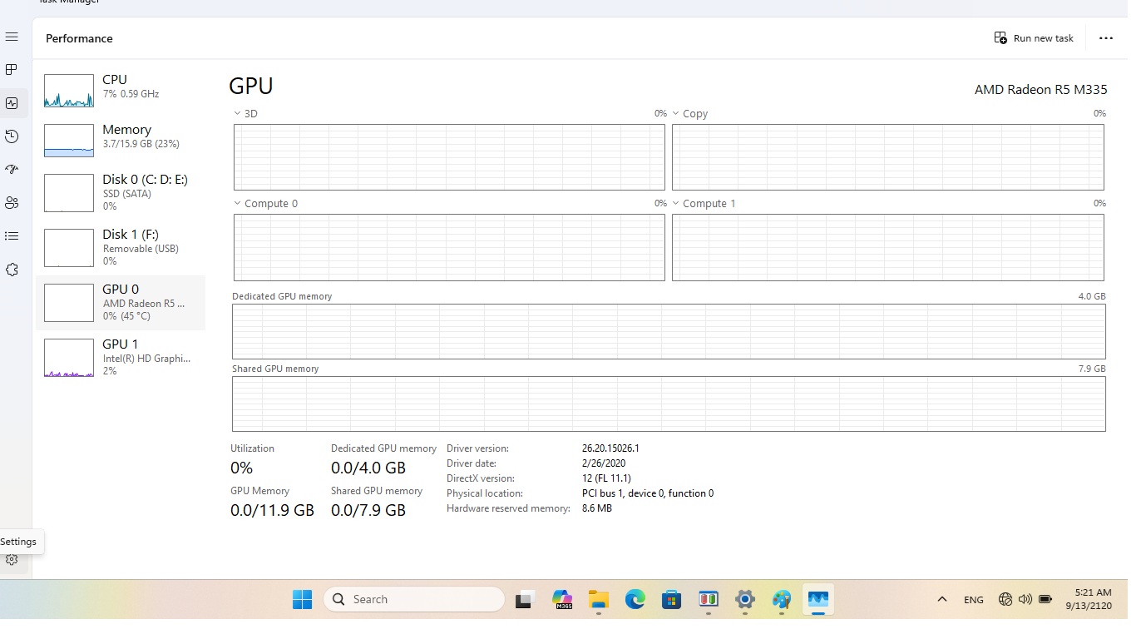Select GPU 0 AMD Radeon entry
This screenshot has width=1136, height=639.
point(121,302)
